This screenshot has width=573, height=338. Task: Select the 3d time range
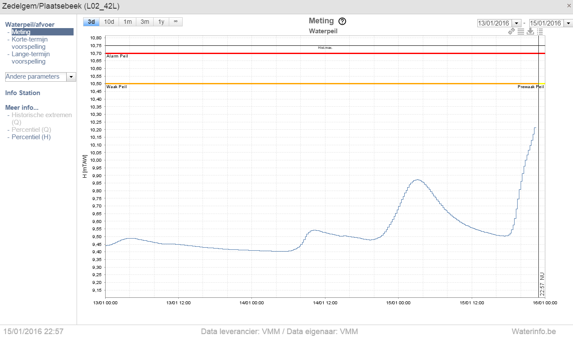coord(91,22)
